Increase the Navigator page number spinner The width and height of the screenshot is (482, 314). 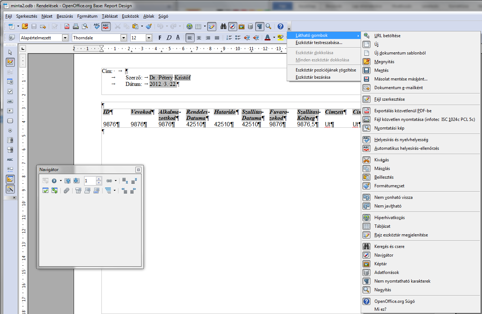pyautogui.click(x=99, y=179)
